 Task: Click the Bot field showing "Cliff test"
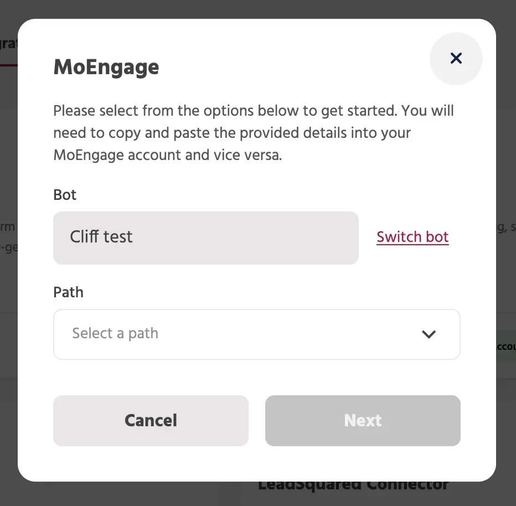coord(205,237)
